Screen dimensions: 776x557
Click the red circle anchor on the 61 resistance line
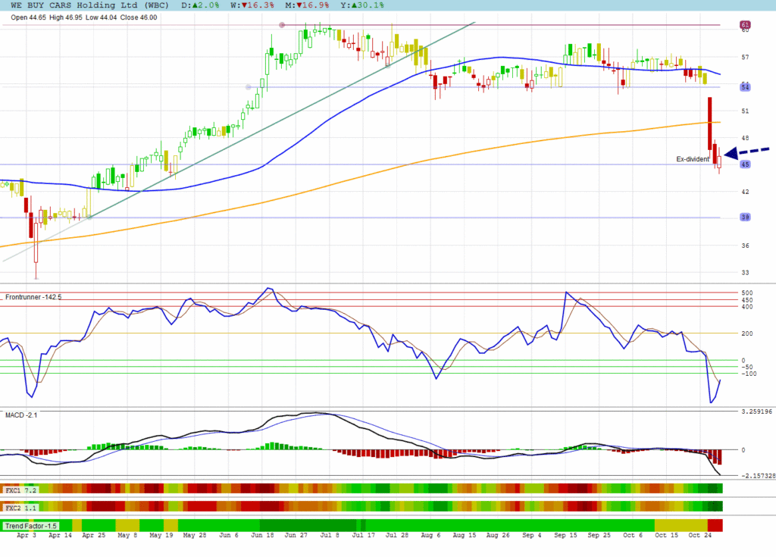282,25
